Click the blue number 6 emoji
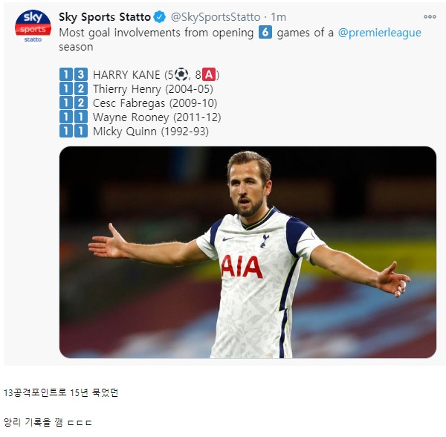446x437 pixels. click(265, 32)
